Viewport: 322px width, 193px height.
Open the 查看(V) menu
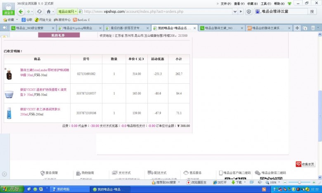pyautogui.click(x=239, y=4)
